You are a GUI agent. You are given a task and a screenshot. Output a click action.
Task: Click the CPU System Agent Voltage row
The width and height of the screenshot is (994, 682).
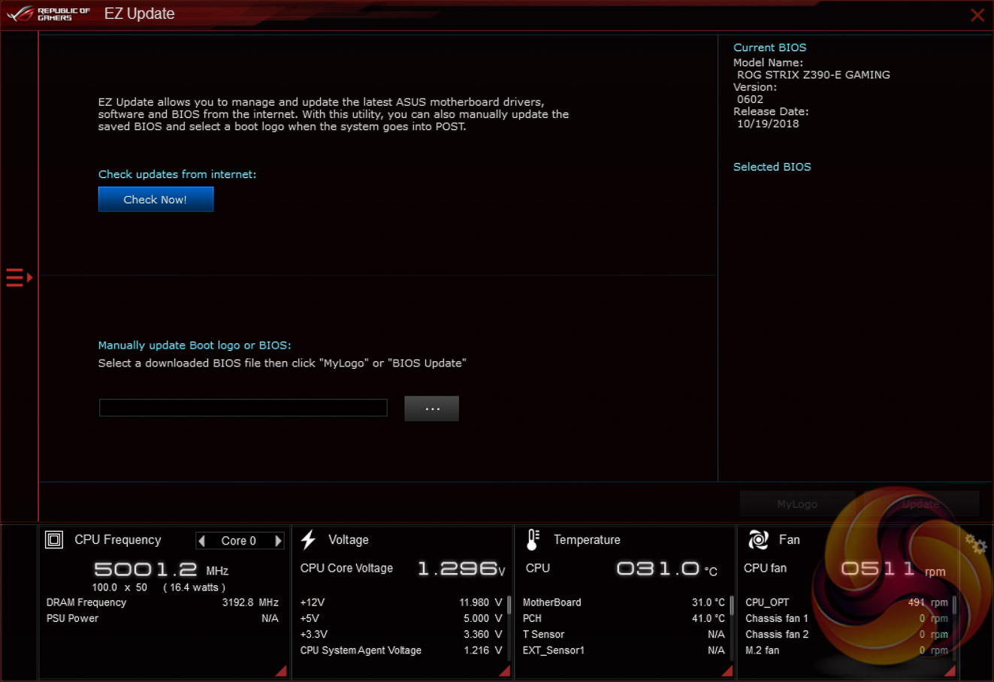point(401,650)
